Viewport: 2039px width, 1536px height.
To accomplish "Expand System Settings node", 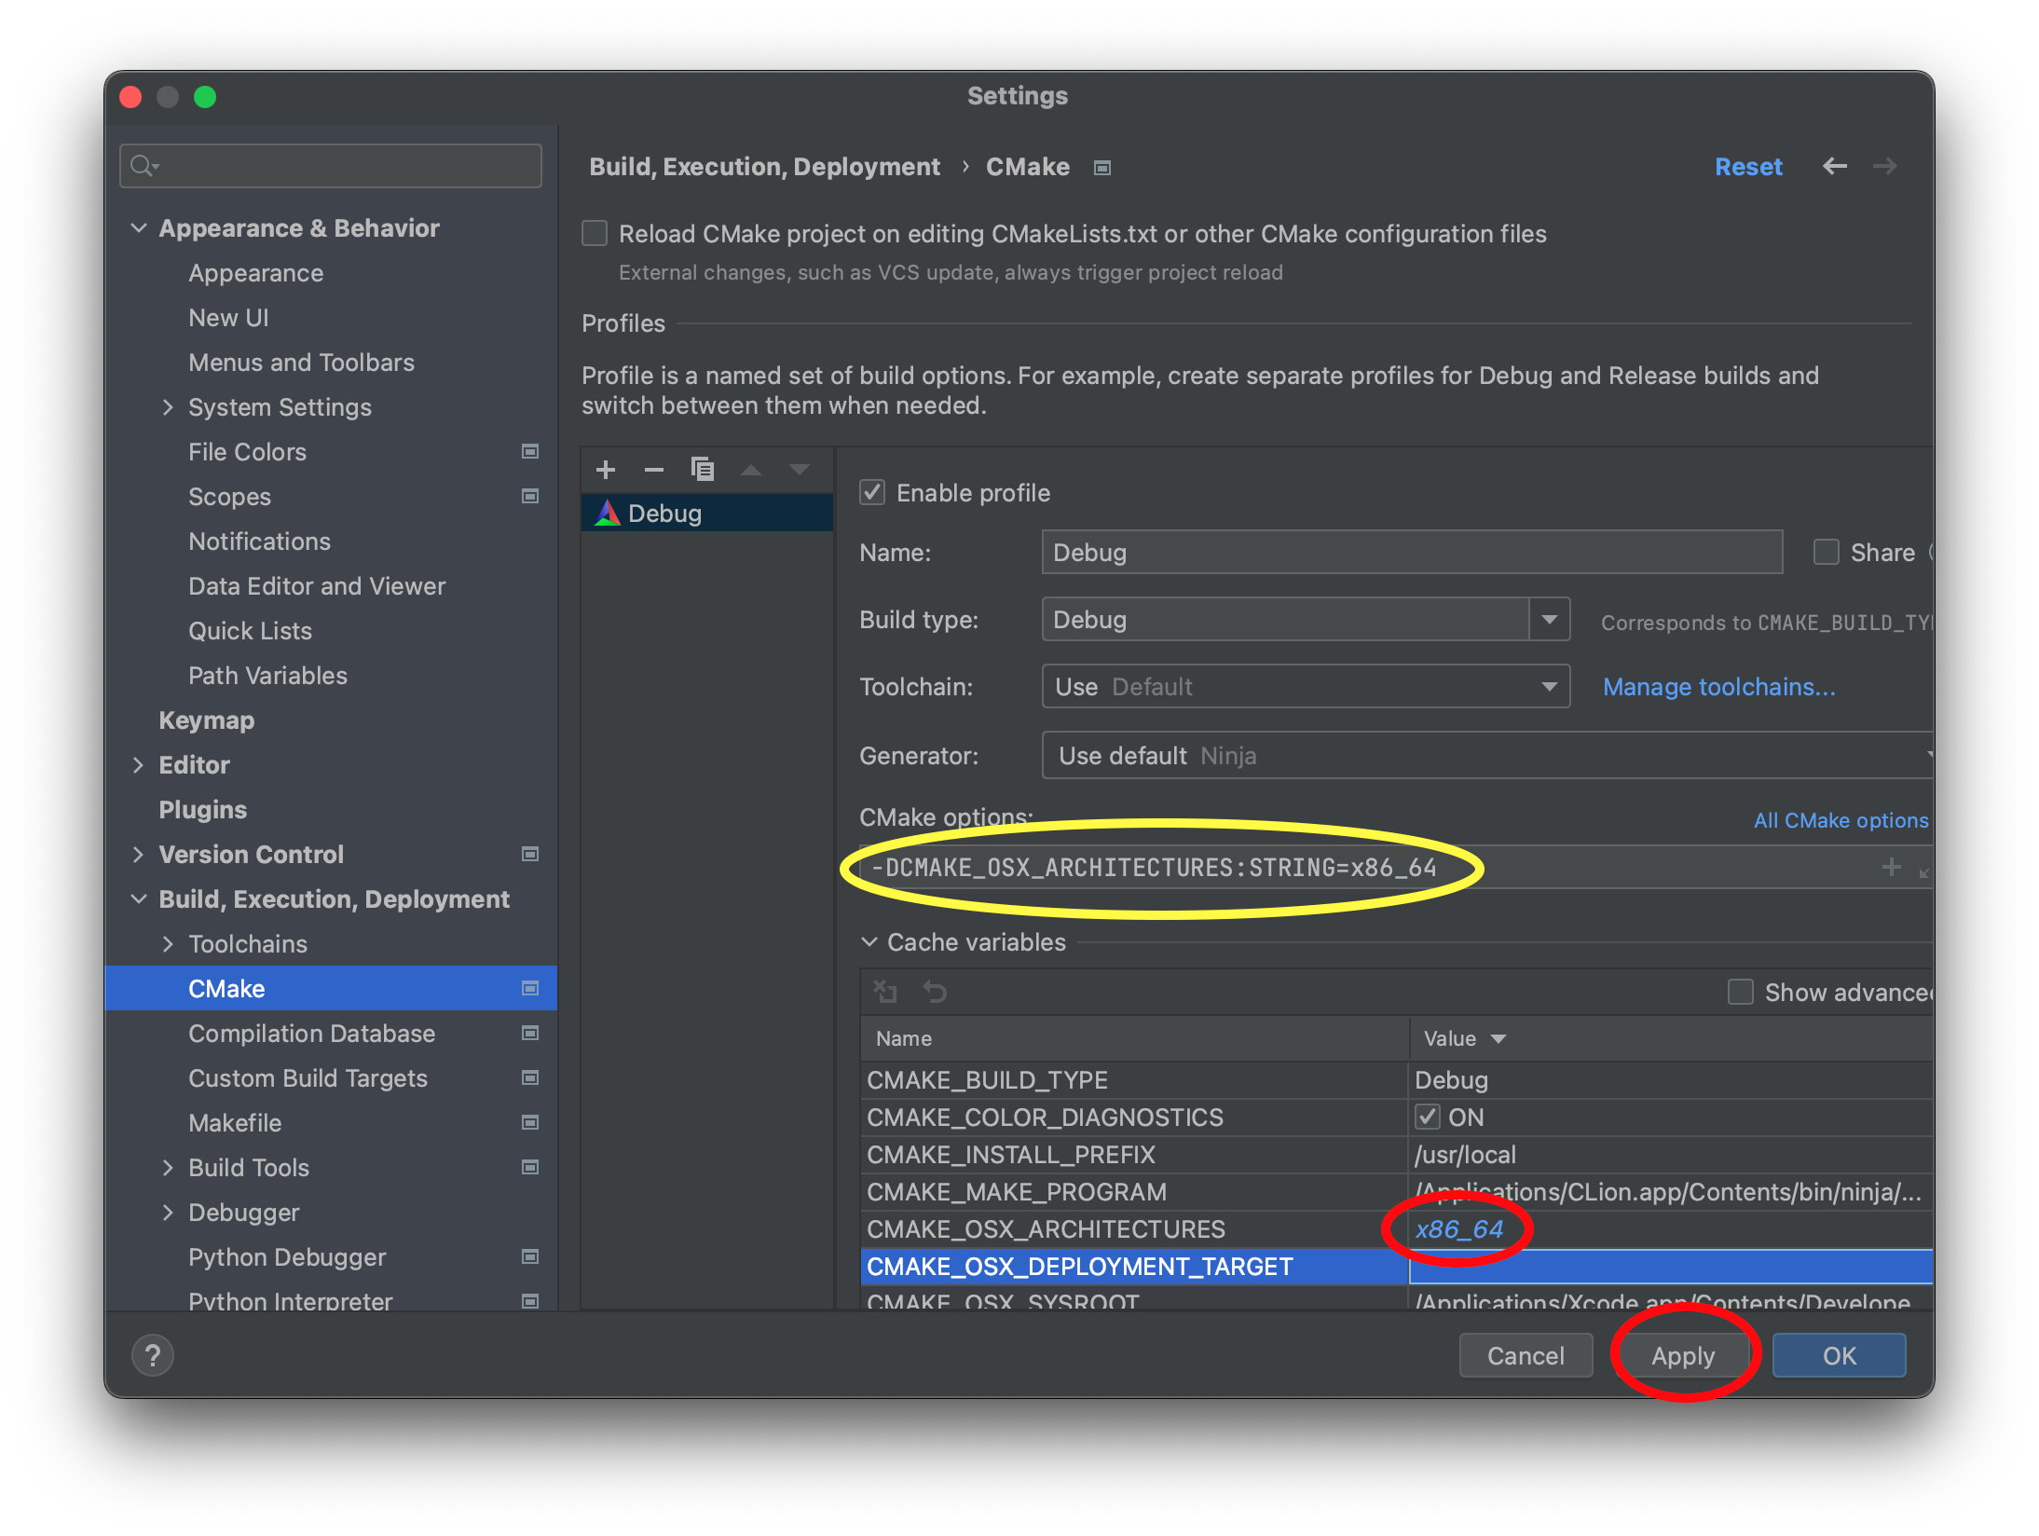I will click(168, 407).
